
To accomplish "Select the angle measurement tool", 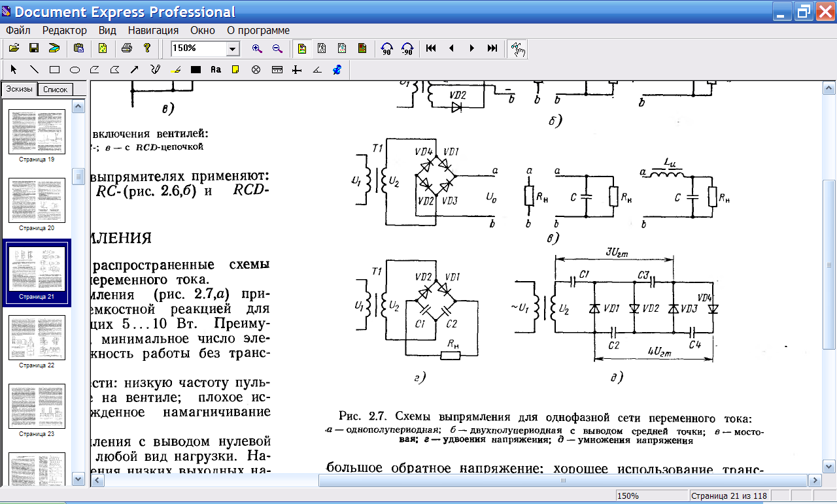I will point(317,69).
